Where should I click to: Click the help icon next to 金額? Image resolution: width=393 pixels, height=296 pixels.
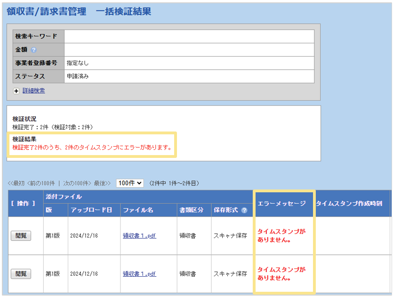click(33, 50)
